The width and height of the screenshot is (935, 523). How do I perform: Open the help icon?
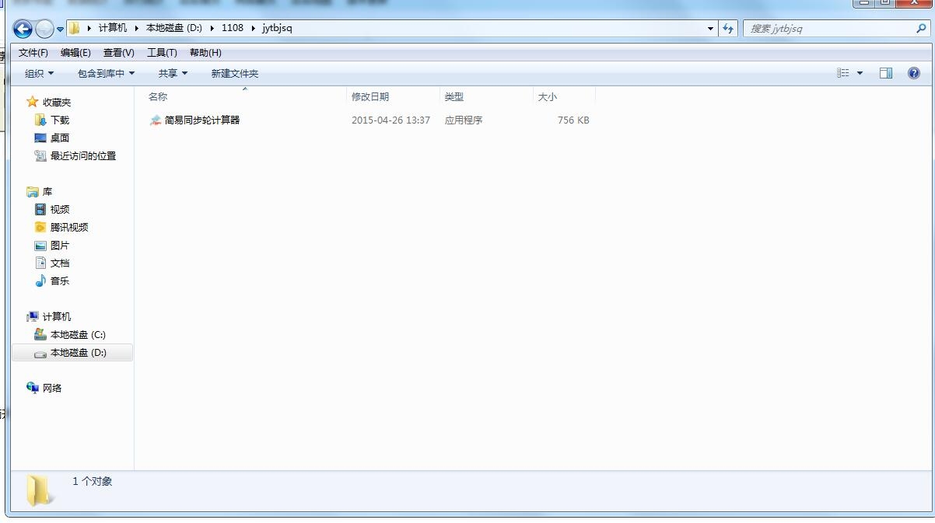pos(914,73)
